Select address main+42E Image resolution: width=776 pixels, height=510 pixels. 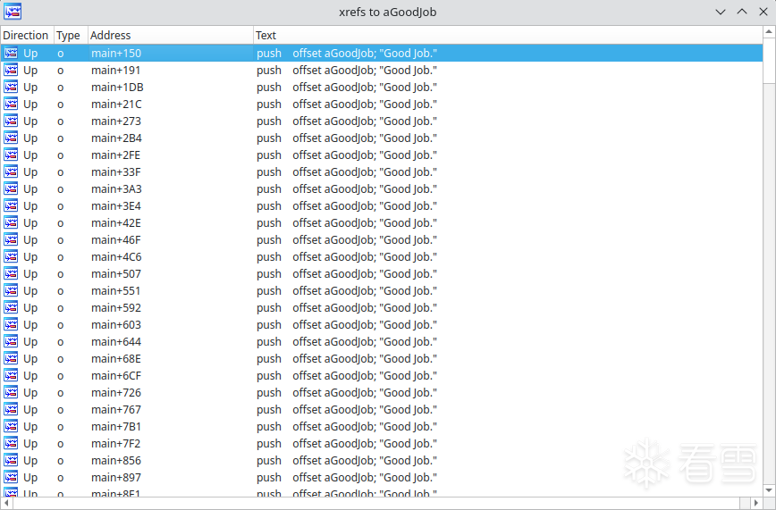coord(116,222)
